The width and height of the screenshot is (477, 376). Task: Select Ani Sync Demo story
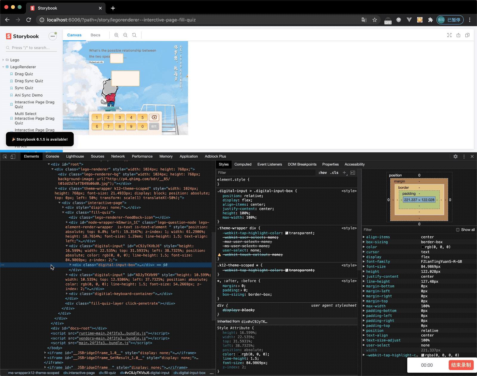pos(29,95)
